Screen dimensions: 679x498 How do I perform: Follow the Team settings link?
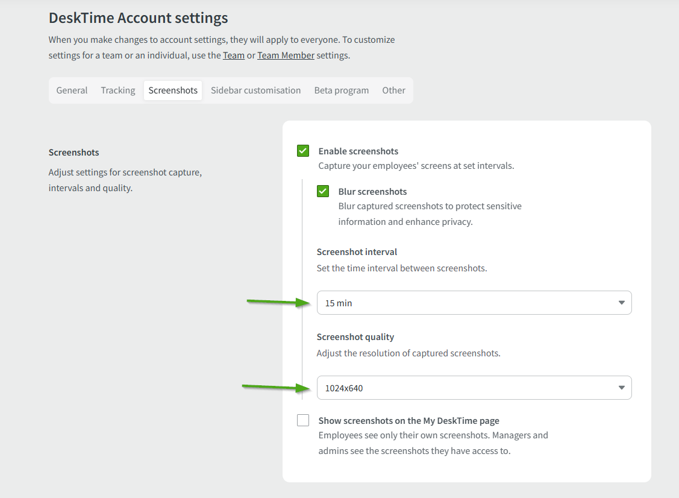[x=234, y=55]
